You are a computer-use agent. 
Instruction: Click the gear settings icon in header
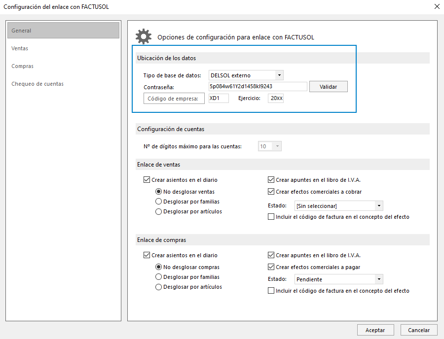click(x=144, y=36)
